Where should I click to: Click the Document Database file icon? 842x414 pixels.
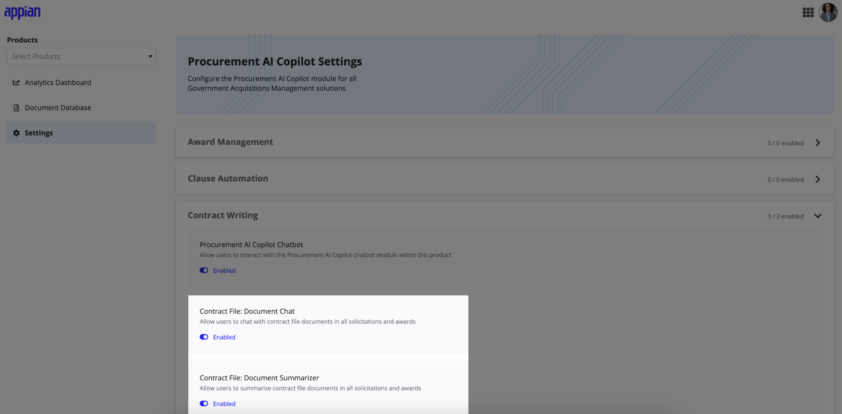coord(16,108)
